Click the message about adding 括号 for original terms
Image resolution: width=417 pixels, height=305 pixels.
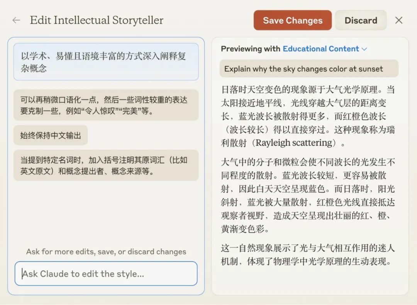pos(106,165)
